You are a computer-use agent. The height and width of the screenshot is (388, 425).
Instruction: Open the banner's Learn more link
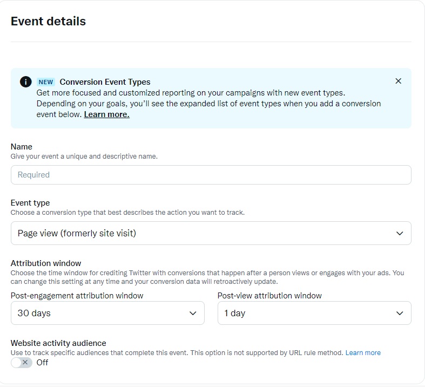(x=106, y=114)
